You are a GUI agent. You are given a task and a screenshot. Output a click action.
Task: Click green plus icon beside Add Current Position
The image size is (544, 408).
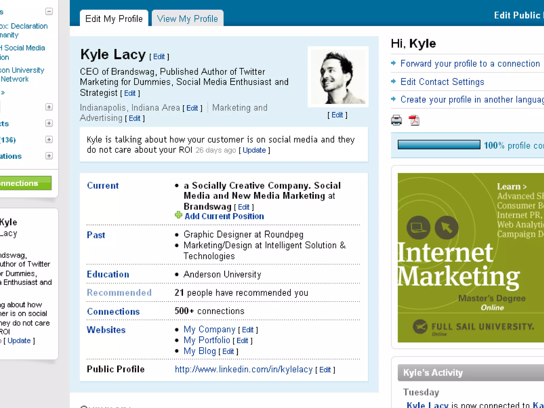178,215
